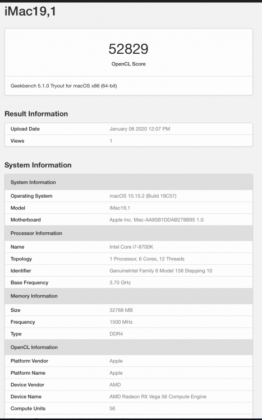Select the 52829 OpenCL score number

[x=128, y=49]
